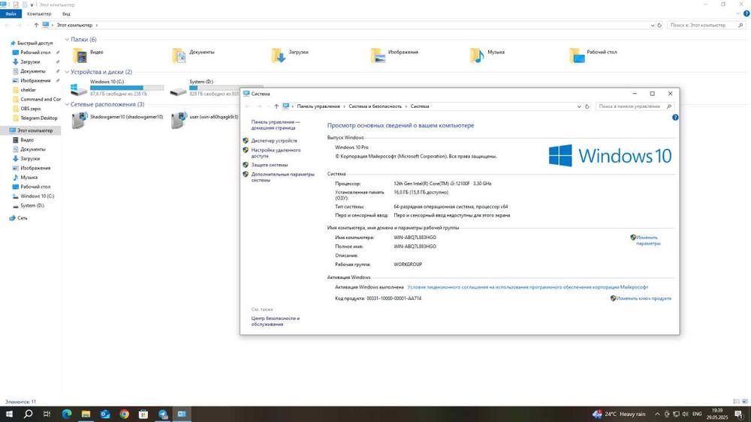Screen dimensions: 751x422
Task: Launch Microsoft Edge from taskbar
Action: [x=67, y=414]
